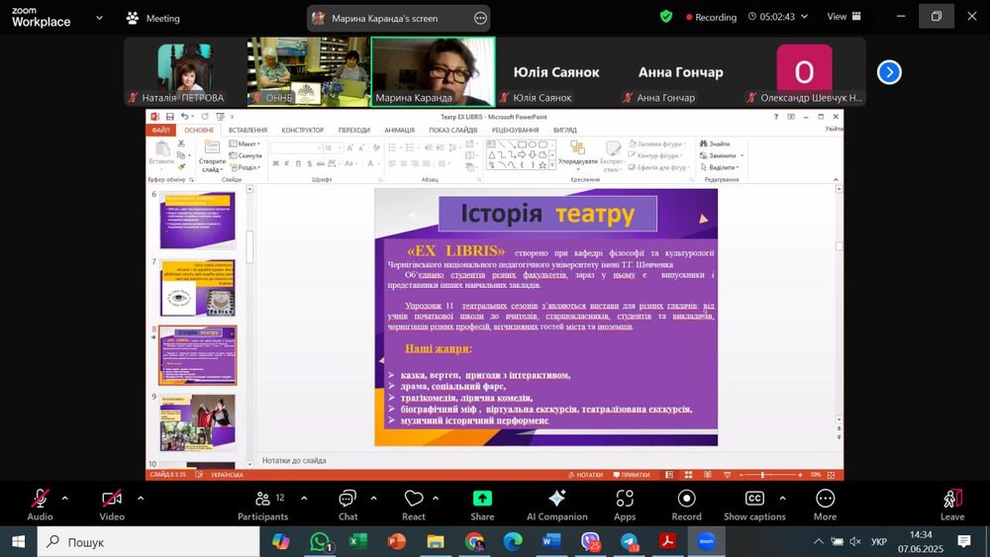The height and width of the screenshot is (557, 990).
Task: Select Марина Каранда video thumbnail
Action: pyautogui.click(x=432, y=71)
